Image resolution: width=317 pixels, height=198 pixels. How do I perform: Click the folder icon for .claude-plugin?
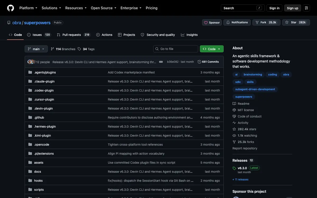[x=30, y=81]
